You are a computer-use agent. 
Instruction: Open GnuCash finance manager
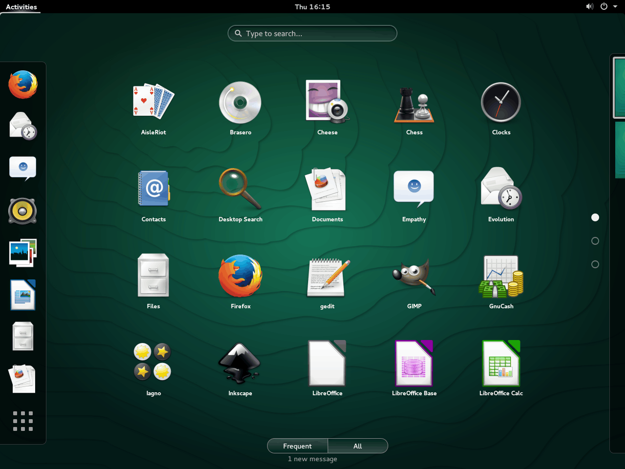click(x=501, y=276)
